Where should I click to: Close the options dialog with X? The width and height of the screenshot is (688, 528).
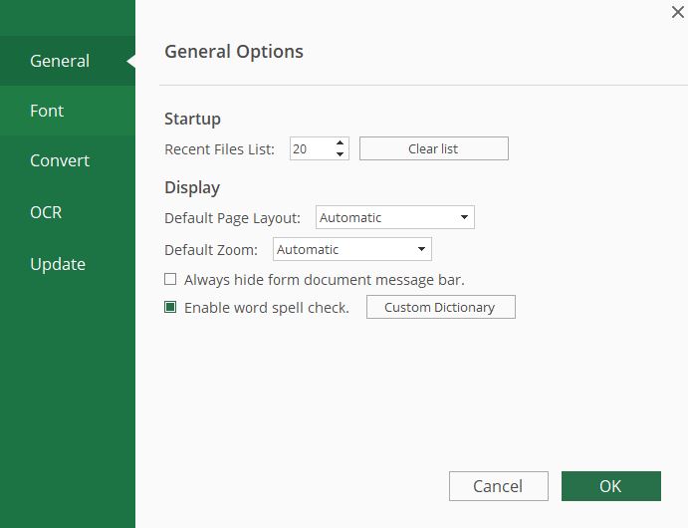pos(677,12)
